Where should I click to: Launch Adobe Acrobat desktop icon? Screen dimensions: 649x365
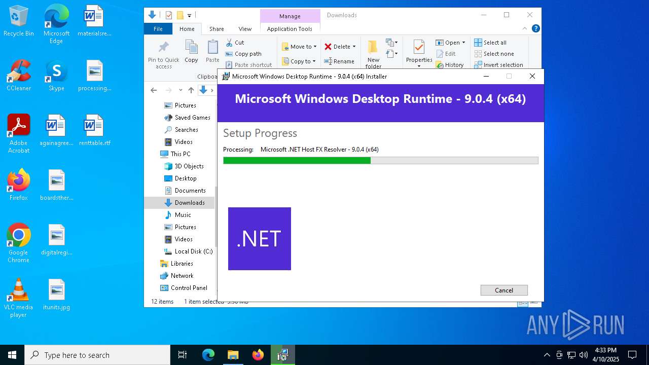click(x=19, y=134)
